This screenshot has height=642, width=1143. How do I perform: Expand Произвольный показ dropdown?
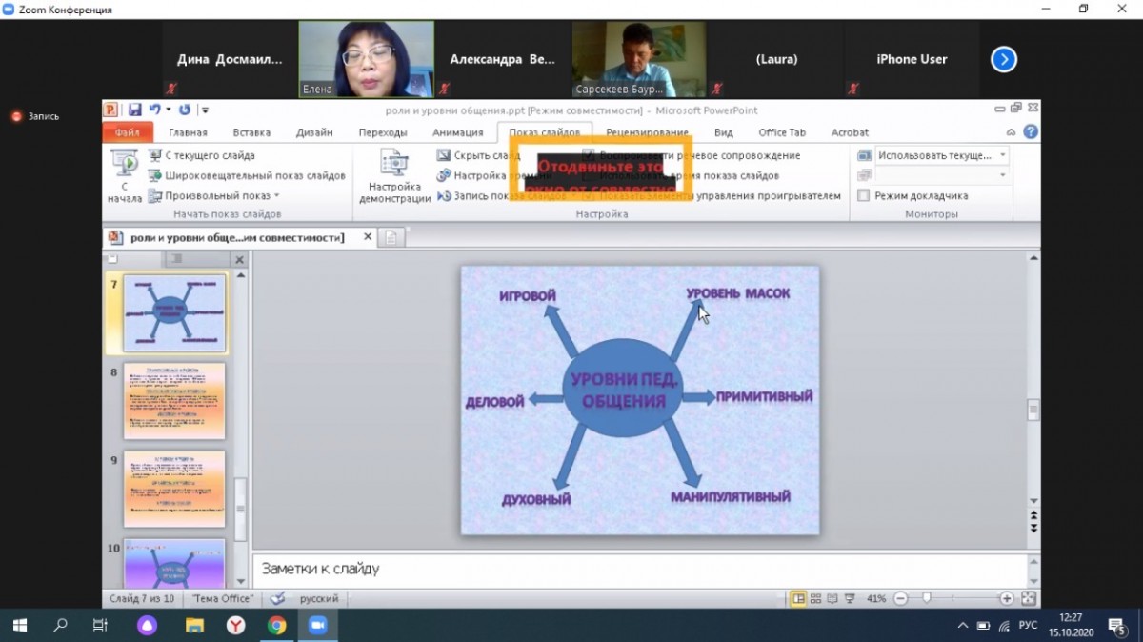coord(277,195)
